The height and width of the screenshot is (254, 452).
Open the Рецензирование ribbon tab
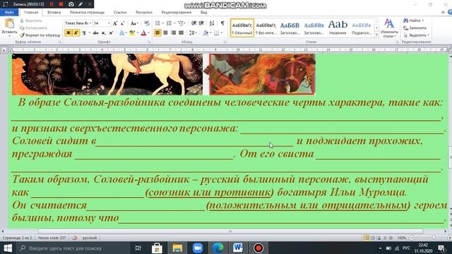tap(176, 13)
